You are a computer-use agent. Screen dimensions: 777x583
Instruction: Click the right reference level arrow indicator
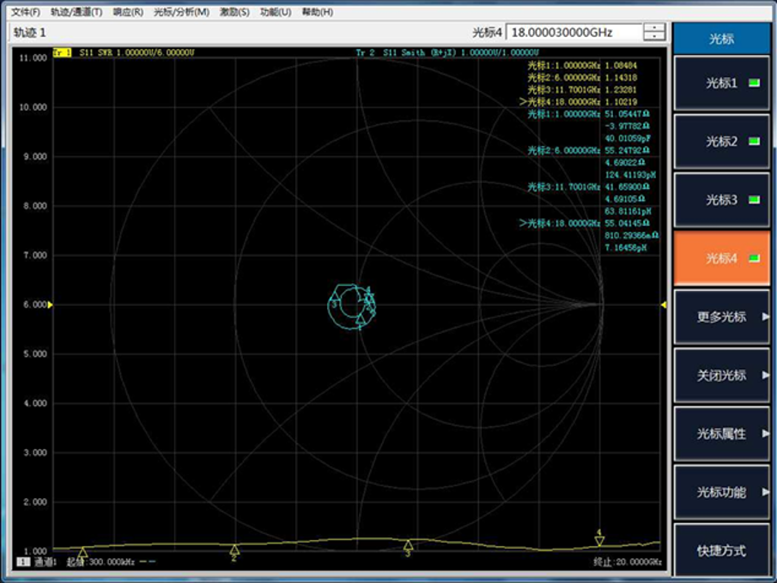[x=664, y=305]
